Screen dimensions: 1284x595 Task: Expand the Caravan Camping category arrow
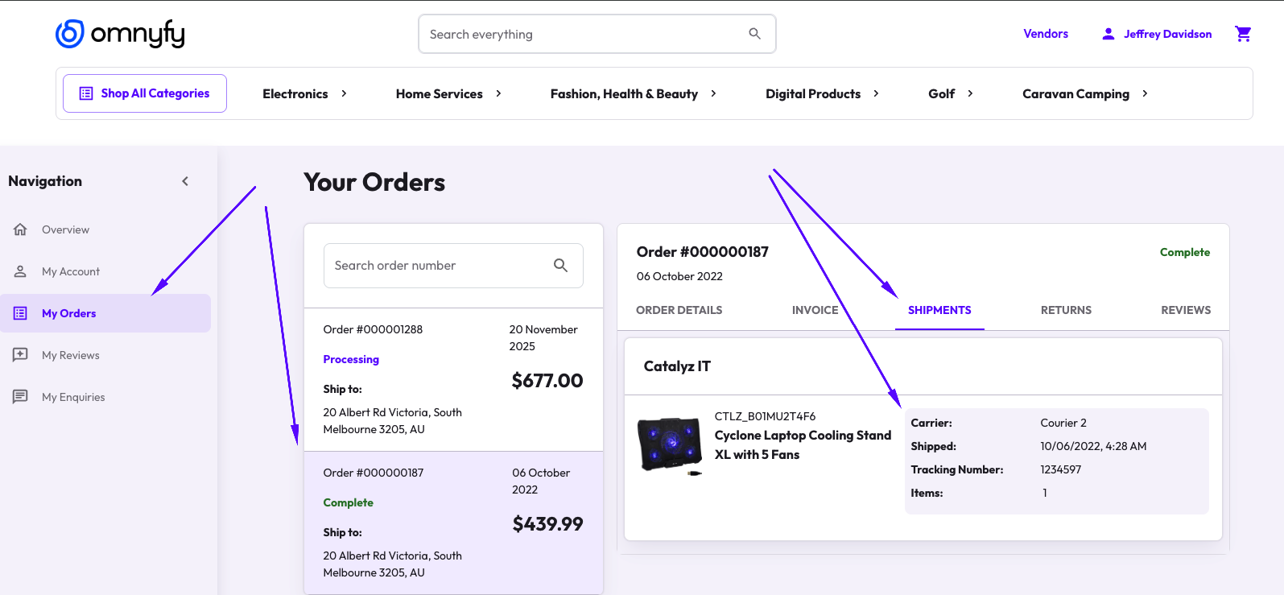point(1145,93)
